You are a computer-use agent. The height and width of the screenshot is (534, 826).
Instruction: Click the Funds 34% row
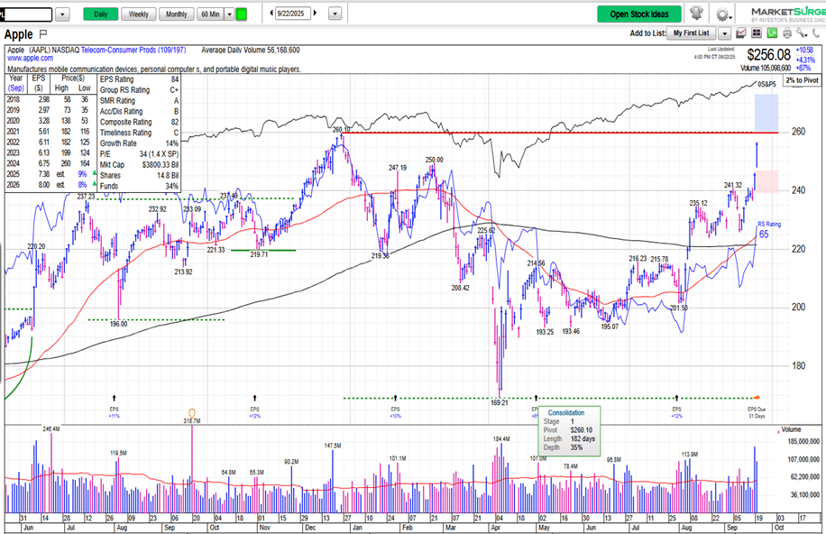pos(139,186)
